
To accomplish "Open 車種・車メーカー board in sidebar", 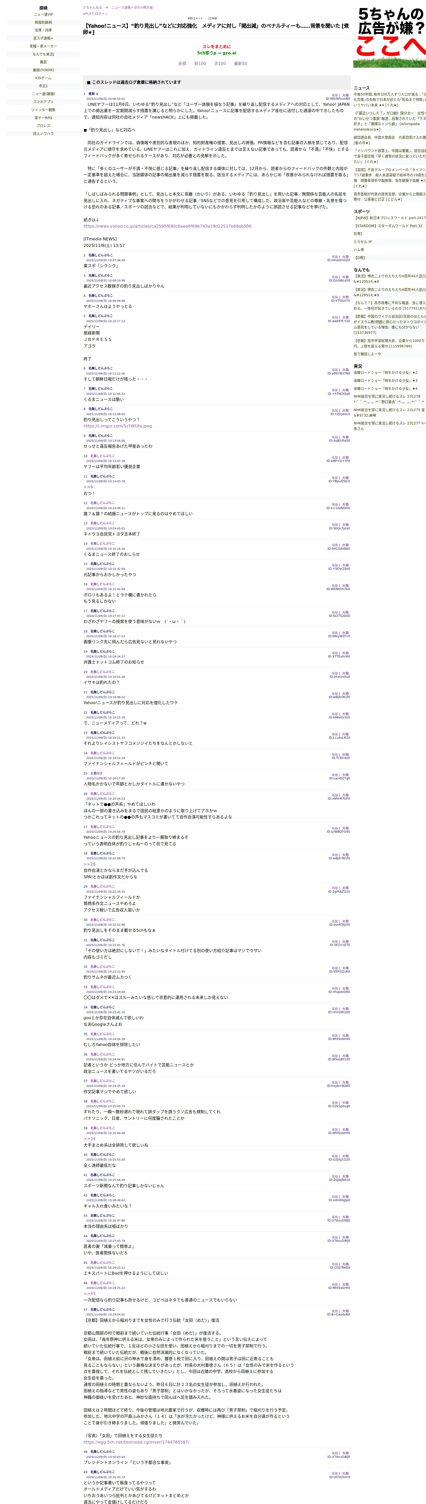I will click(43, 46).
